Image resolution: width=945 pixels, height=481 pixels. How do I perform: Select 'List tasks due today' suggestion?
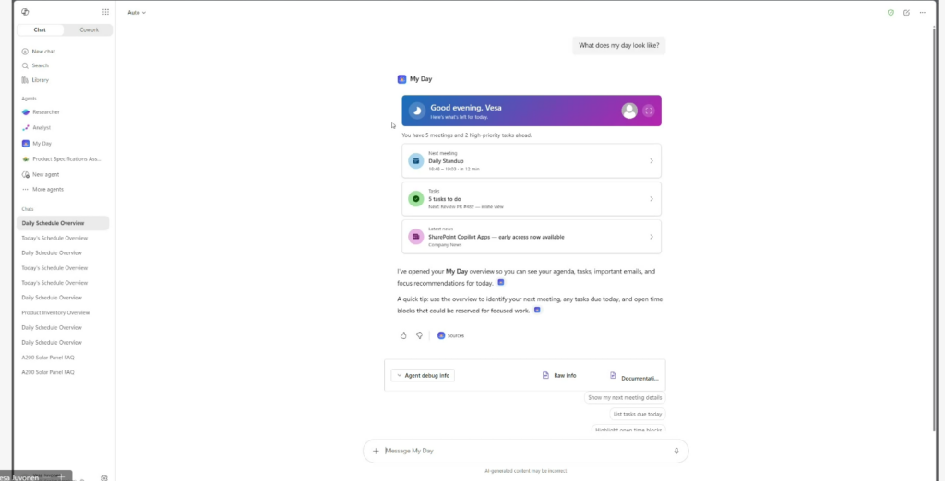pos(638,414)
